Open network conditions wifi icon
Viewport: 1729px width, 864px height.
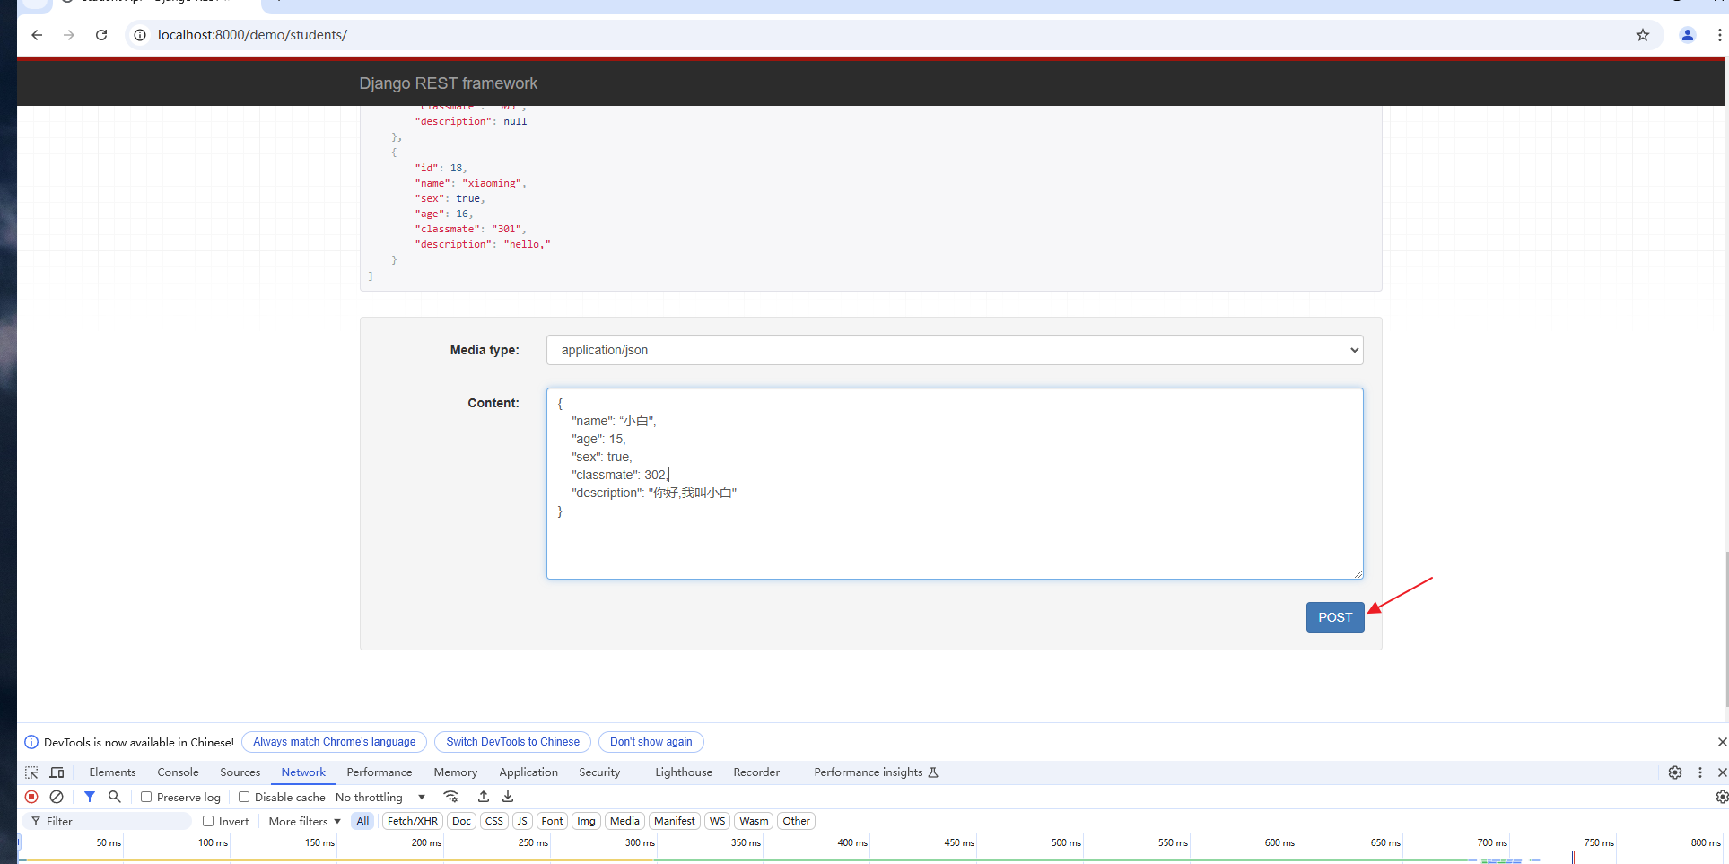(451, 797)
